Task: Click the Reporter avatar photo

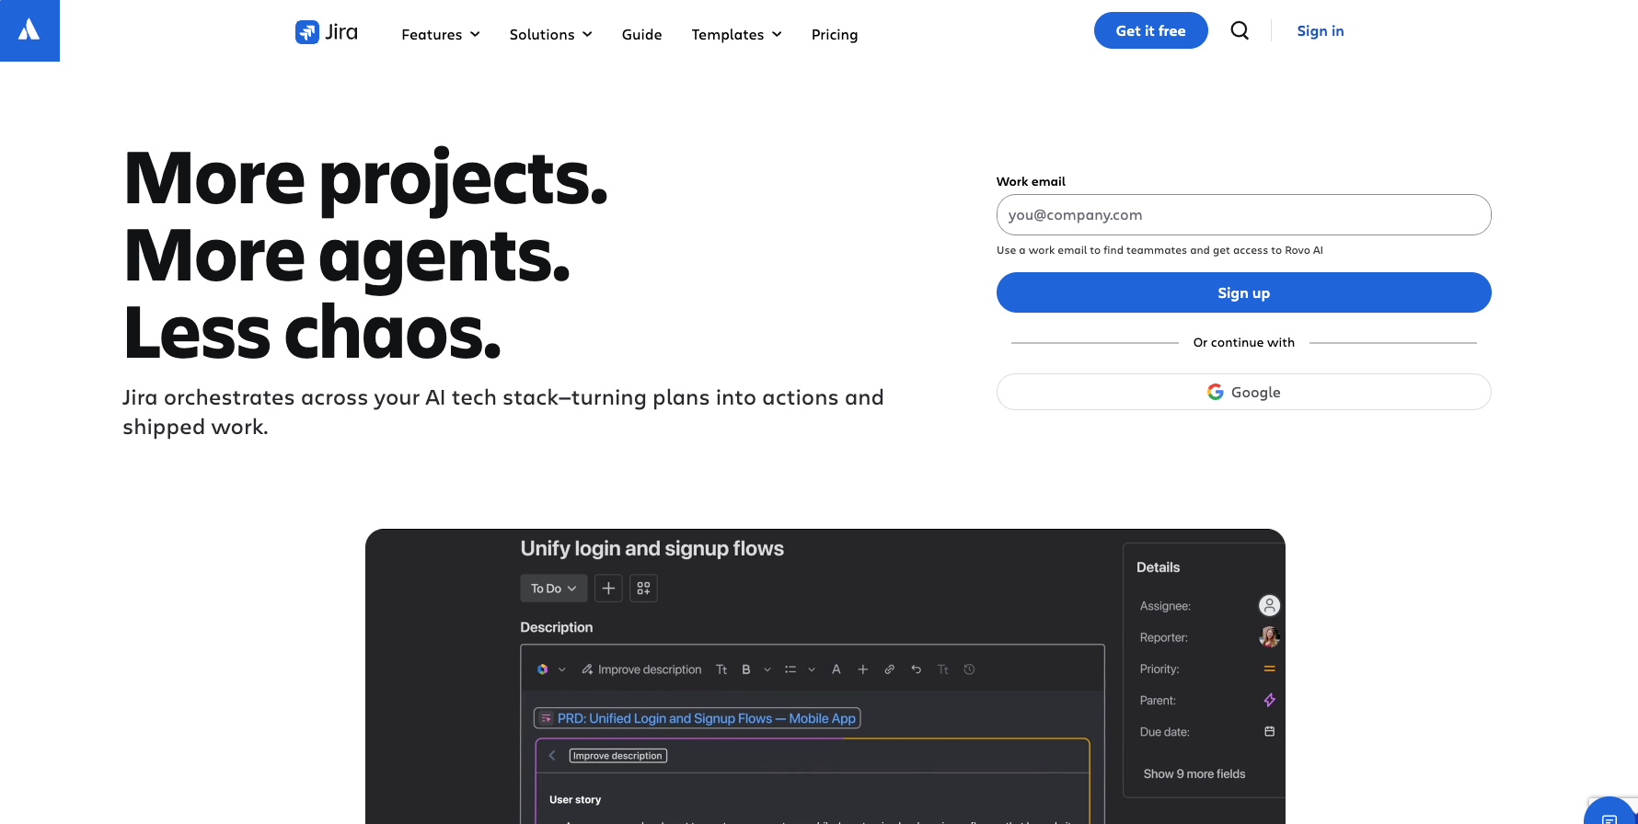Action: pos(1269,636)
